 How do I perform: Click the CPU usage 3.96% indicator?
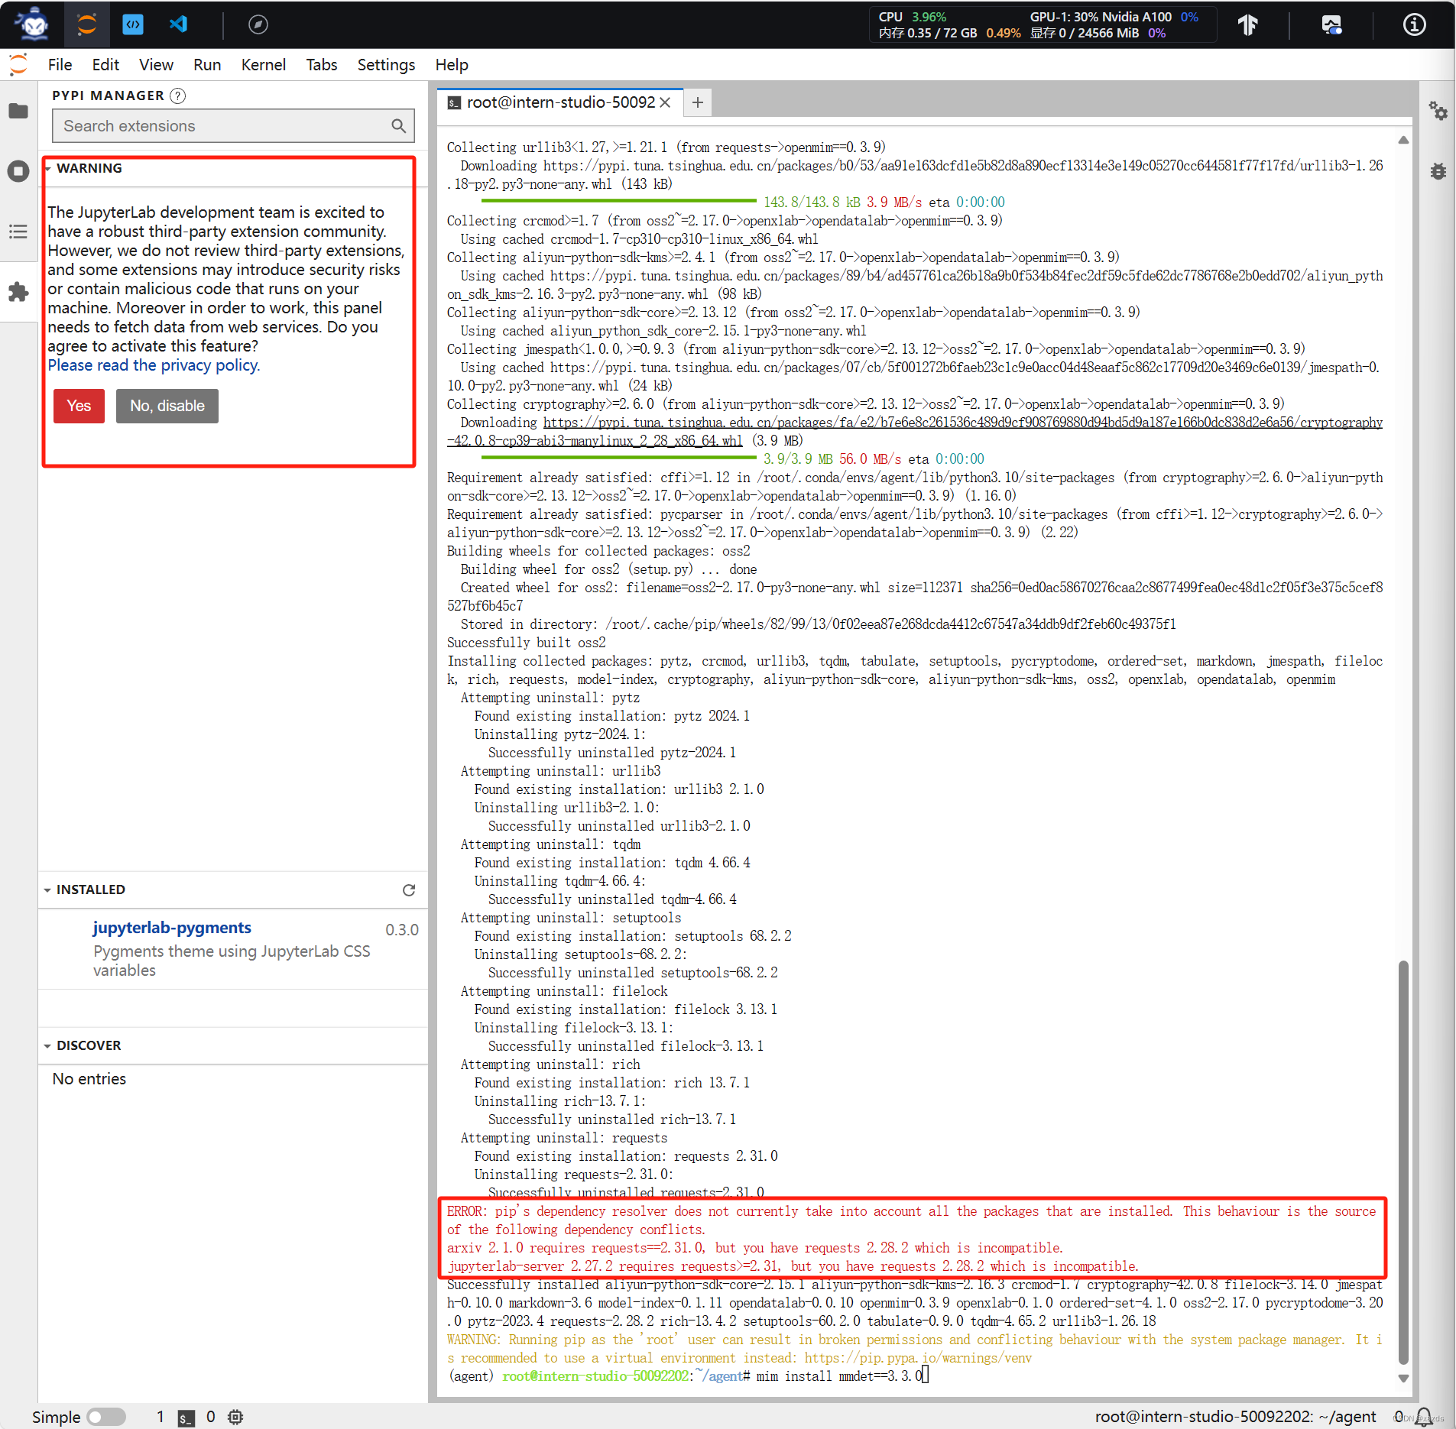pyautogui.click(x=913, y=17)
